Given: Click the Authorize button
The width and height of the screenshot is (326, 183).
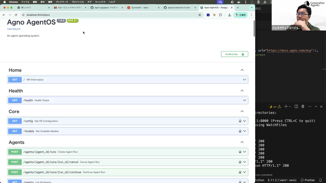Looking at the screenshot, I should (235, 54).
